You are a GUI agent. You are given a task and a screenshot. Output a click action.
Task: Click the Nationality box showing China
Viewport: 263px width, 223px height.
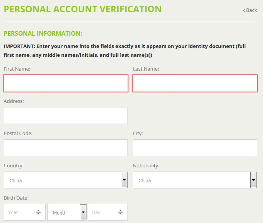(191, 180)
